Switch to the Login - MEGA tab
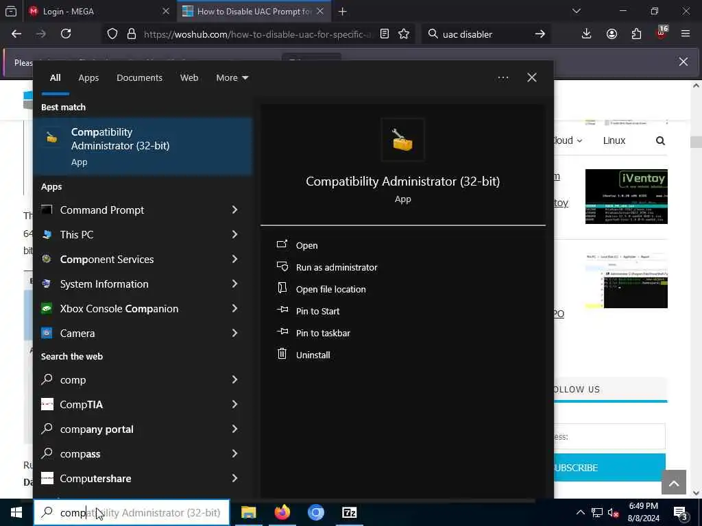Viewport: 702px width, 526px height. [99, 11]
